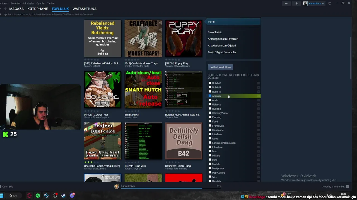Screen dimensions: 357x200
Task: Open Steam from the taskbar
Action: point(63,196)
